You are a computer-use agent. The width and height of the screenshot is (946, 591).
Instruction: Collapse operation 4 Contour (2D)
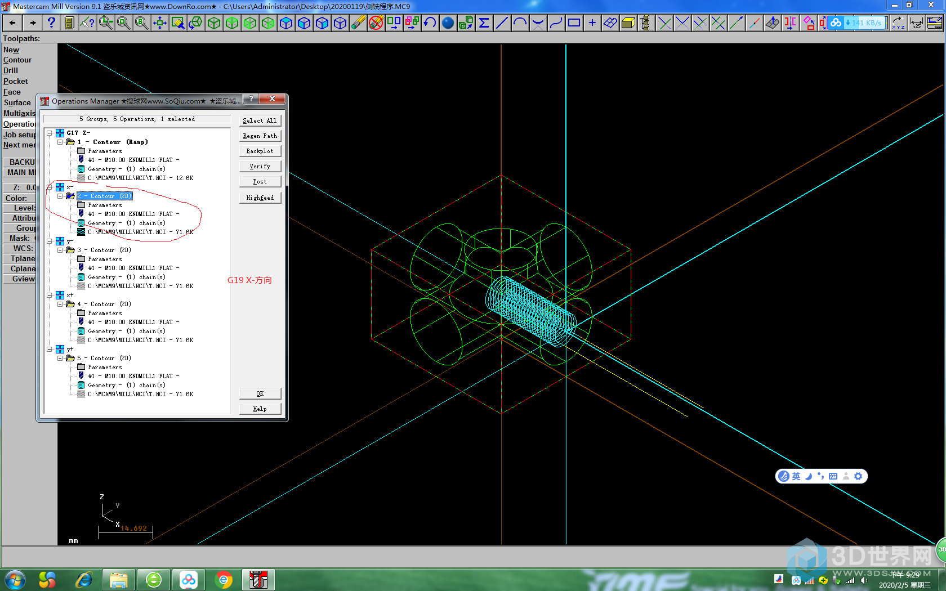60,305
